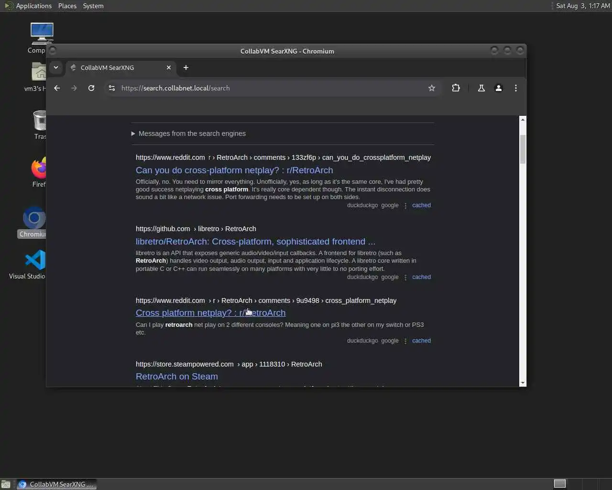This screenshot has height=490, width=612.
Task: Reload the page with the refresh icon
Action: 91,88
